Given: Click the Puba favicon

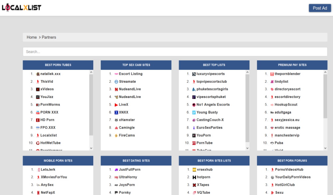Looking at the screenshot, I should 272,143.
